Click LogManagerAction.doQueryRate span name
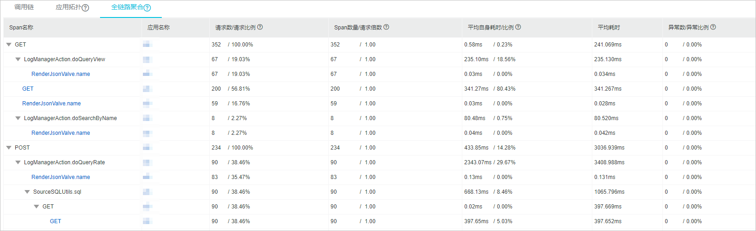 click(x=65, y=162)
